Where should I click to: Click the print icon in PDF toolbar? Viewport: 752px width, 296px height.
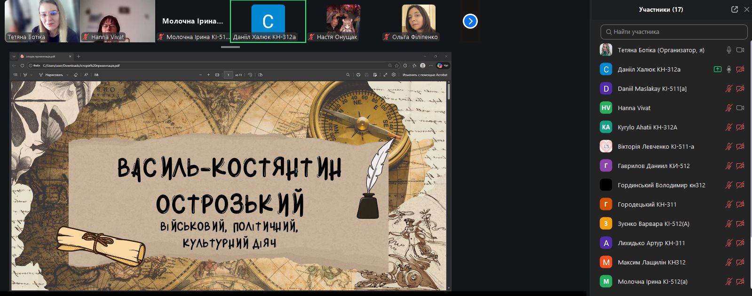click(359, 75)
